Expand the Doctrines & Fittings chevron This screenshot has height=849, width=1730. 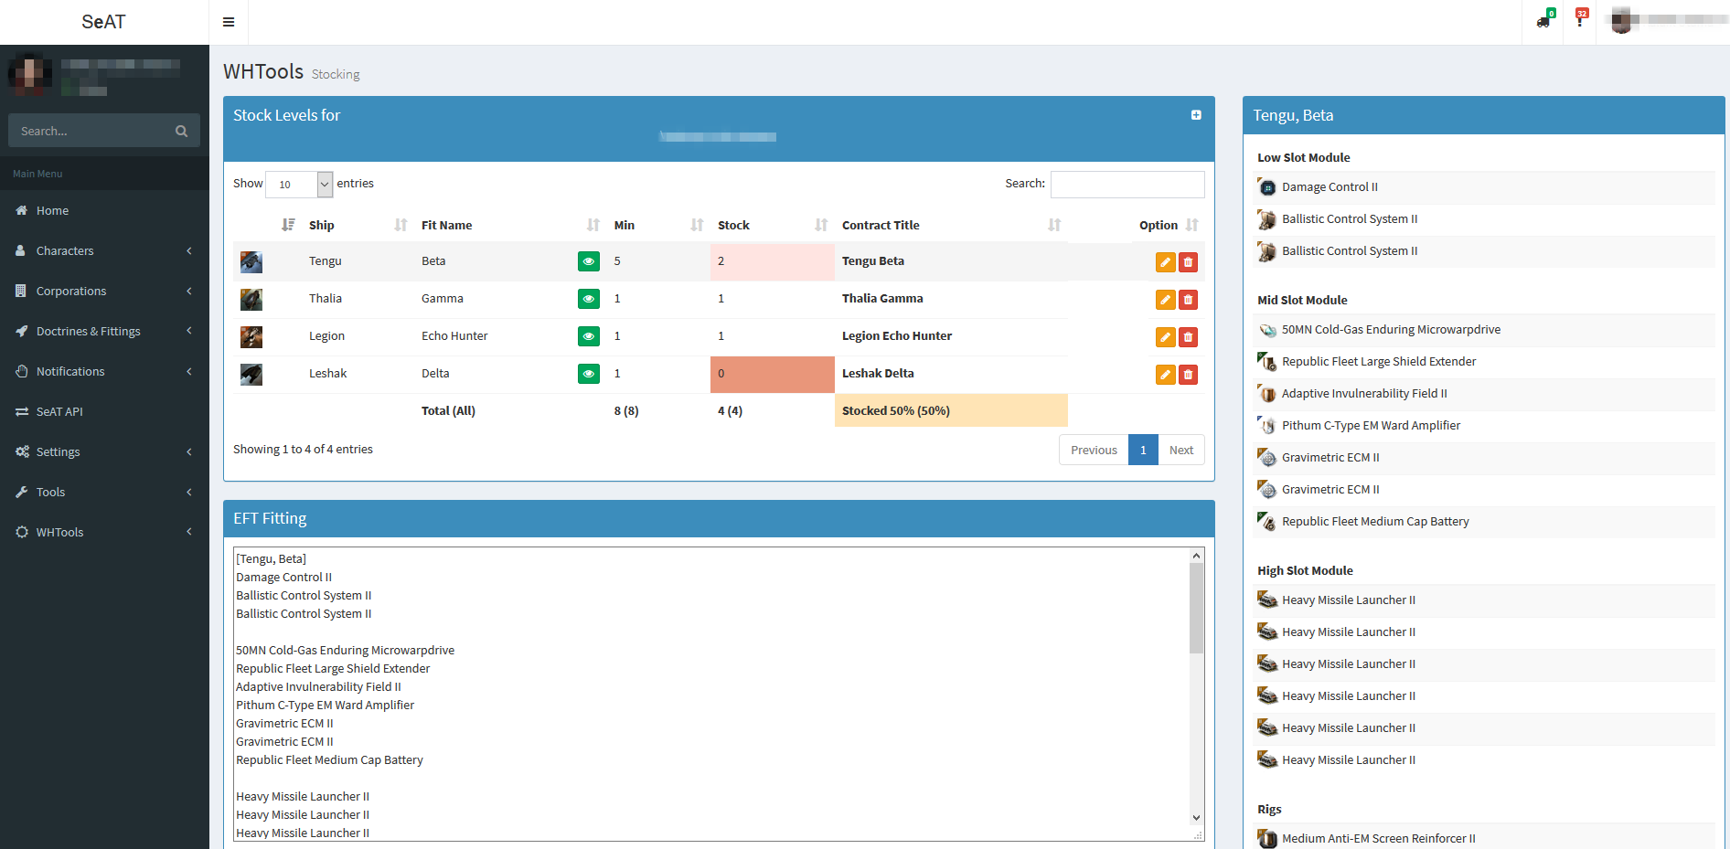[x=189, y=331]
